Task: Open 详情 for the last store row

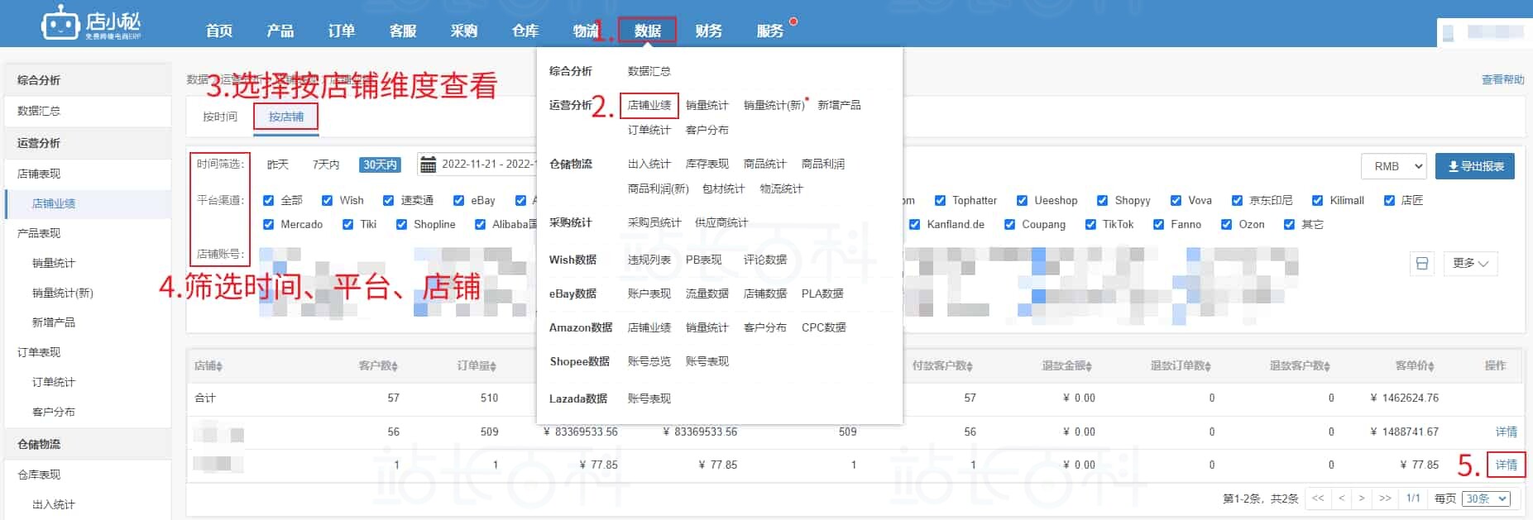Action: point(1506,465)
